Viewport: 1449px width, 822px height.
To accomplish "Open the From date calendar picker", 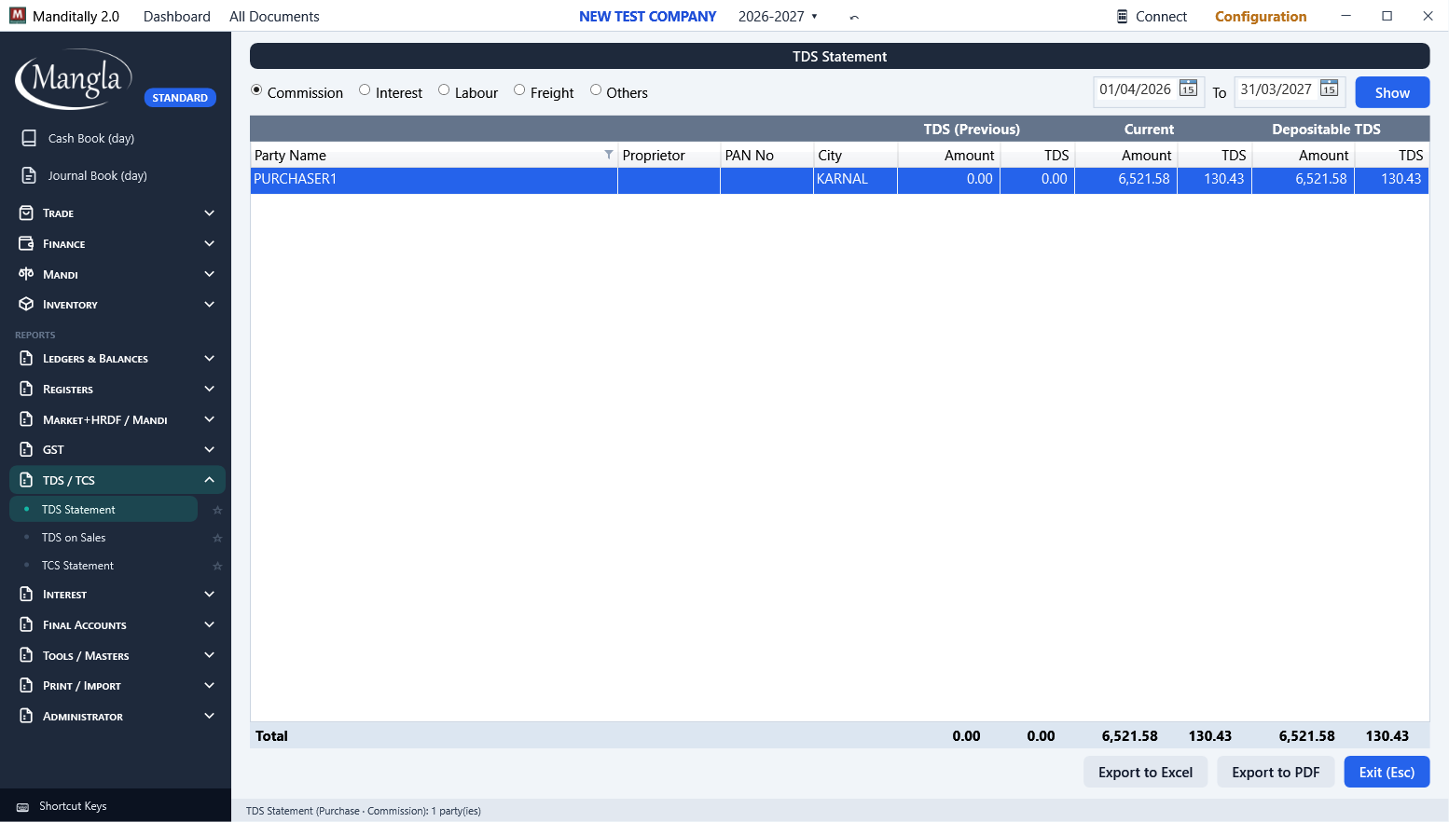I will point(1188,89).
